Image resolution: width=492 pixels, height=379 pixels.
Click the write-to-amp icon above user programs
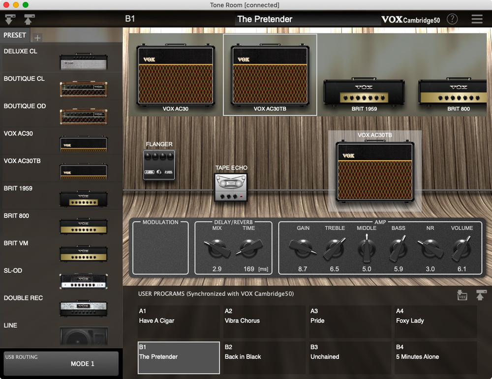coord(481,295)
